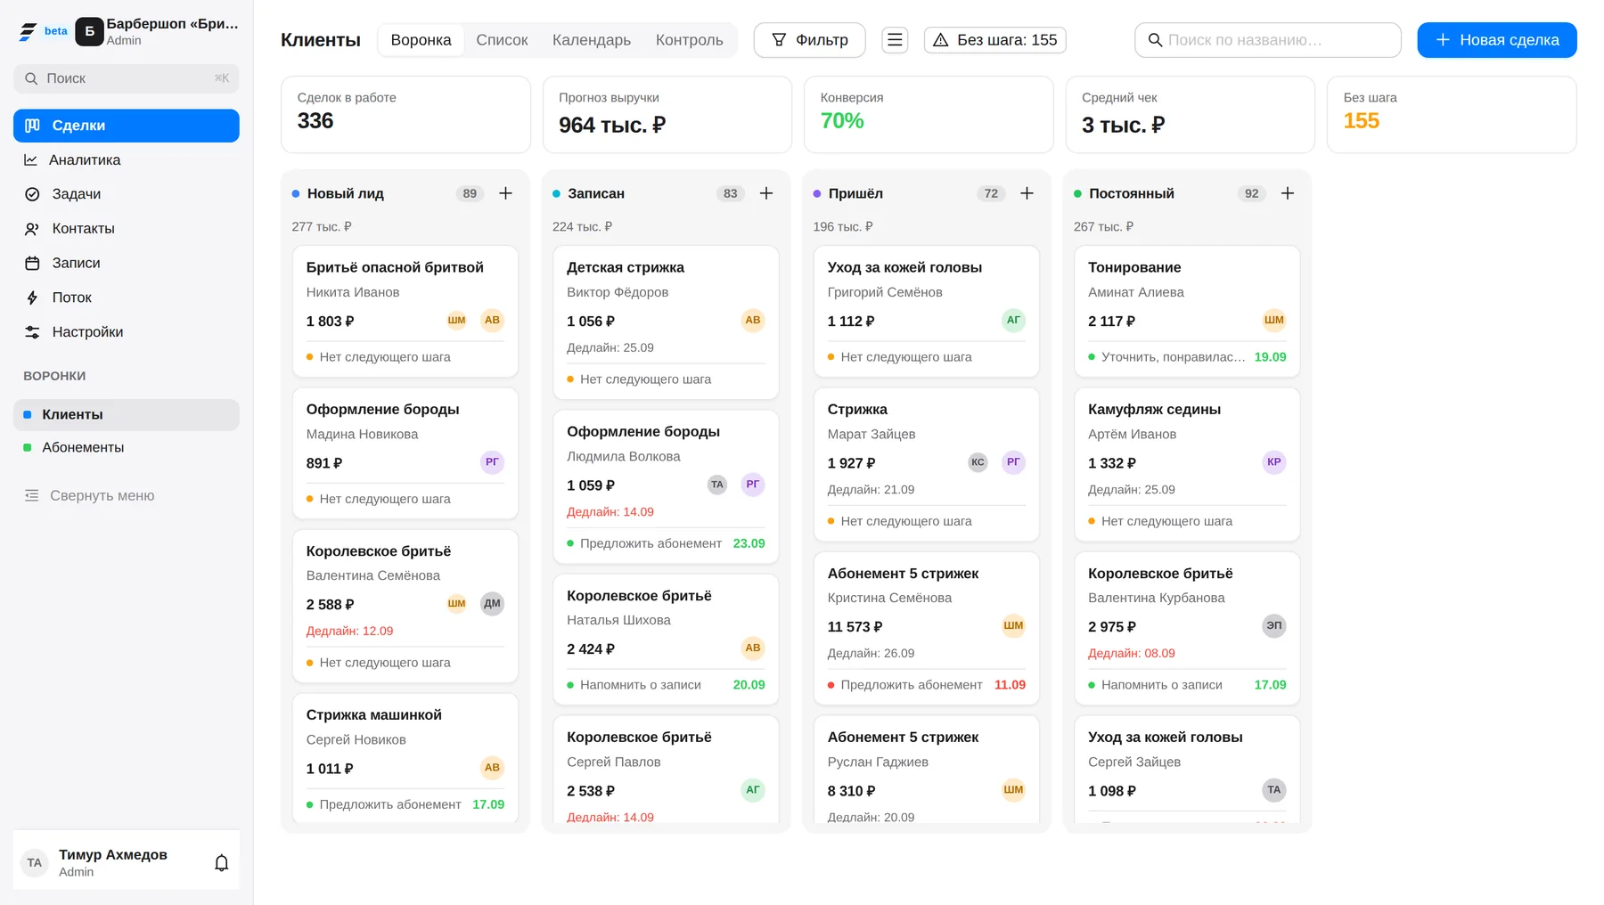Image resolution: width=1604 pixels, height=905 pixels.
Task: Select the Абонементы funnel
Action: click(x=127, y=448)
